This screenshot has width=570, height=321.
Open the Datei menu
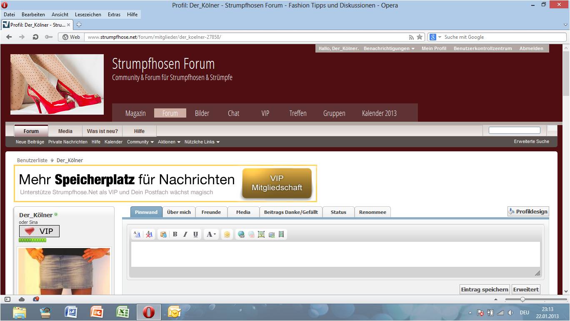(x=9, y=14)
